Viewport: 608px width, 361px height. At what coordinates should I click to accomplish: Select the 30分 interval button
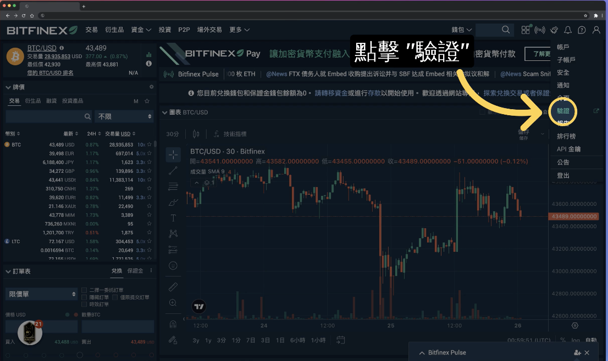tap(173, 134)
